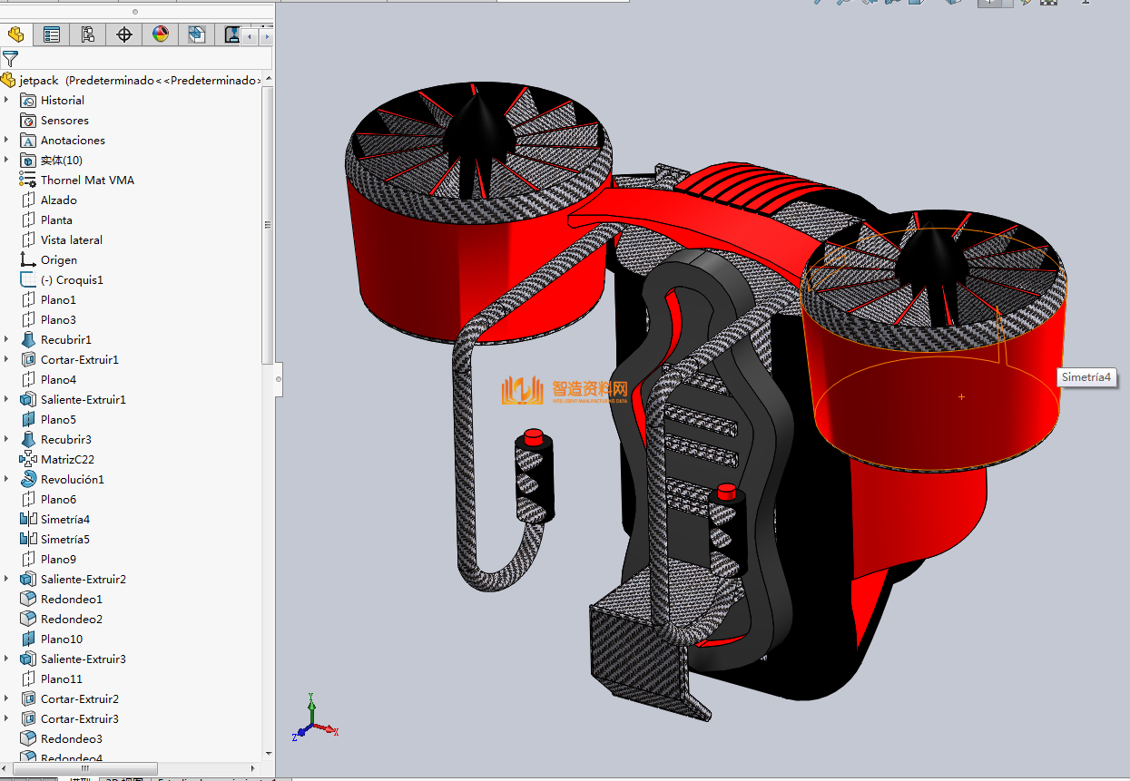Open the FeatureManager design tree tab
The height and width of the screenshot is (781, 1130).
click(x=16, y=34)
